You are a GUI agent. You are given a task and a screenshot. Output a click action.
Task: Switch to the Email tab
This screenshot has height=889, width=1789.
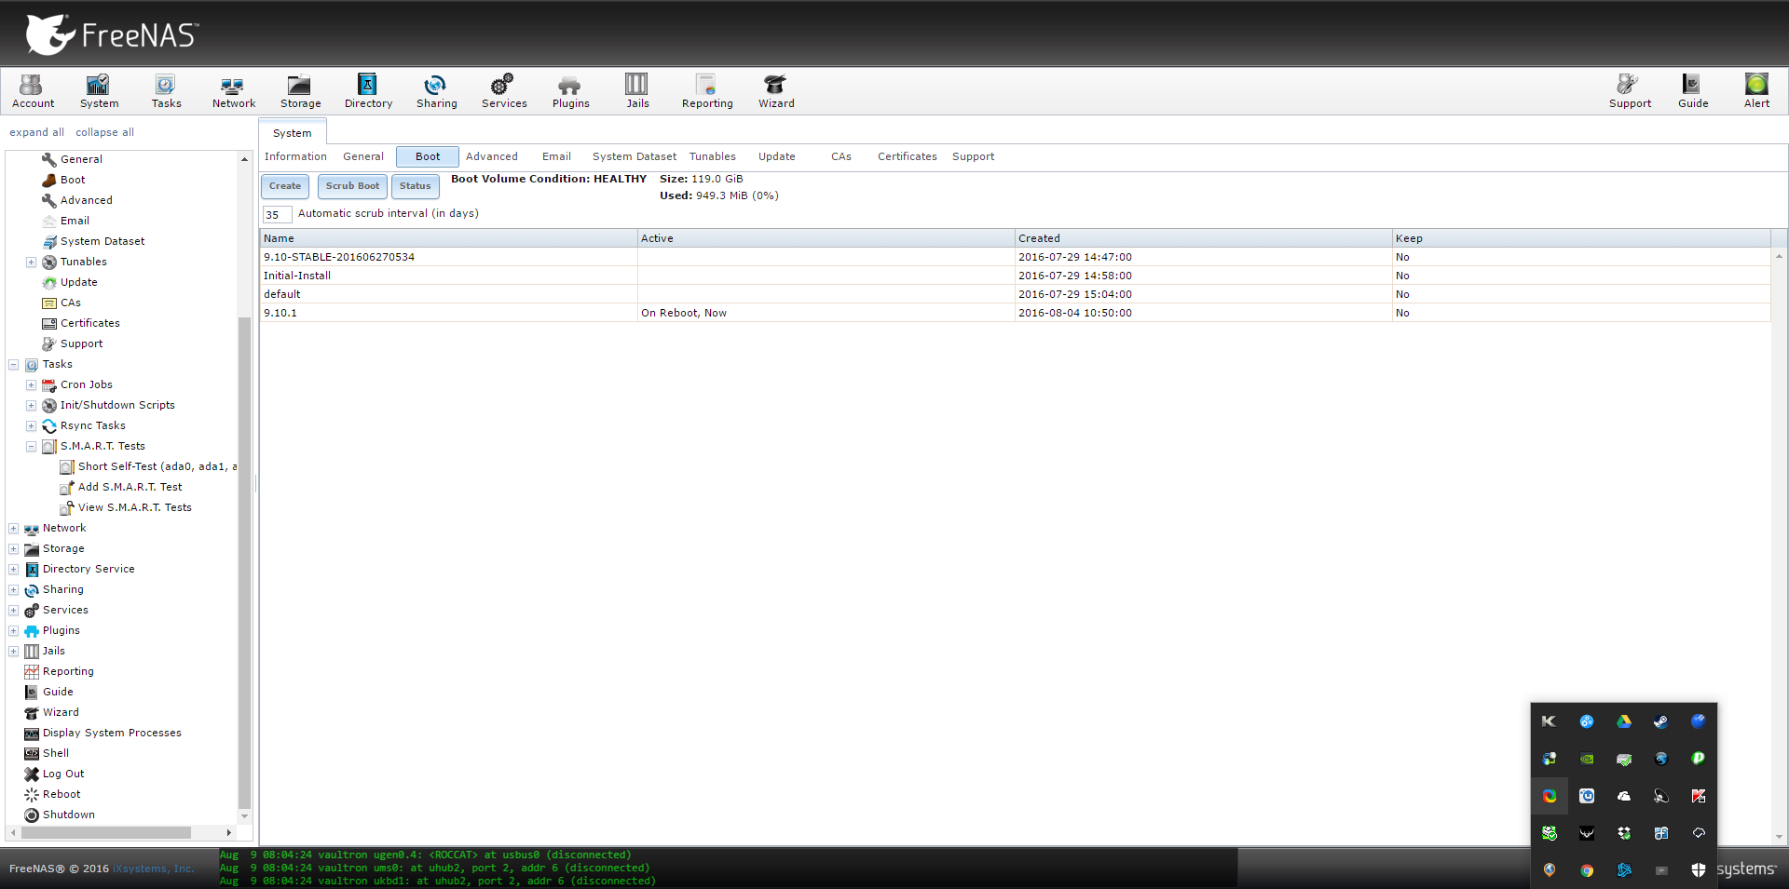(x=557, y=156)
